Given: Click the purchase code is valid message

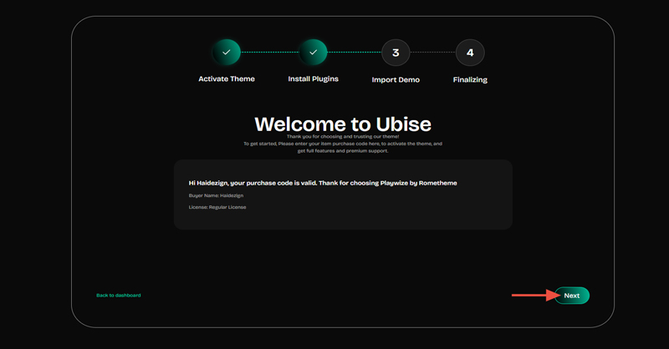Looking at the screenshot, I should tap(323, 183).
